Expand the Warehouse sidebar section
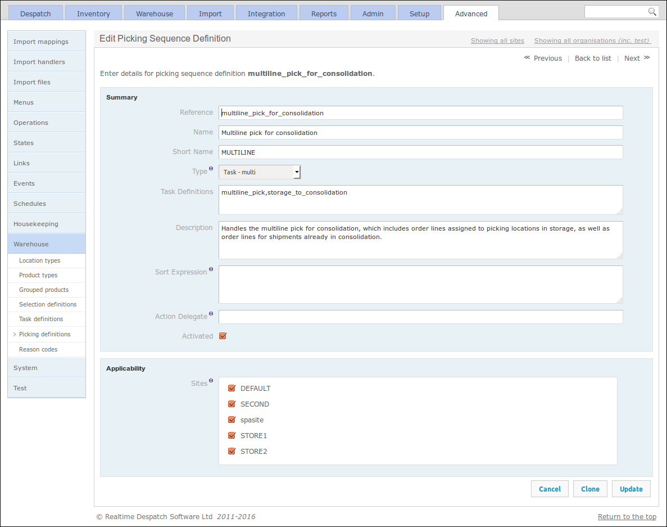This screenshot has height=527, width=667. click(47, 244)
